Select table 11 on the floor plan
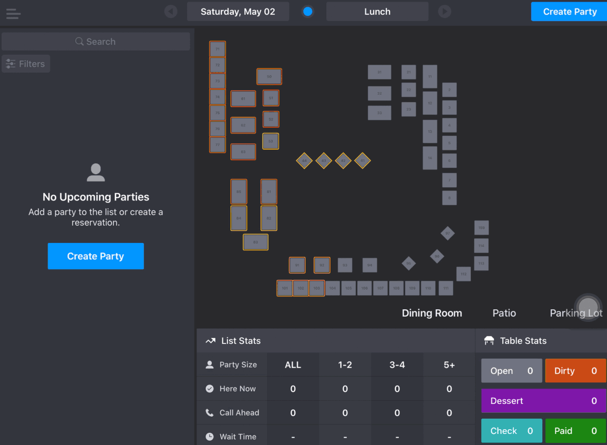Viewport: 607px width, 445px height. click(x=430, y=76)
